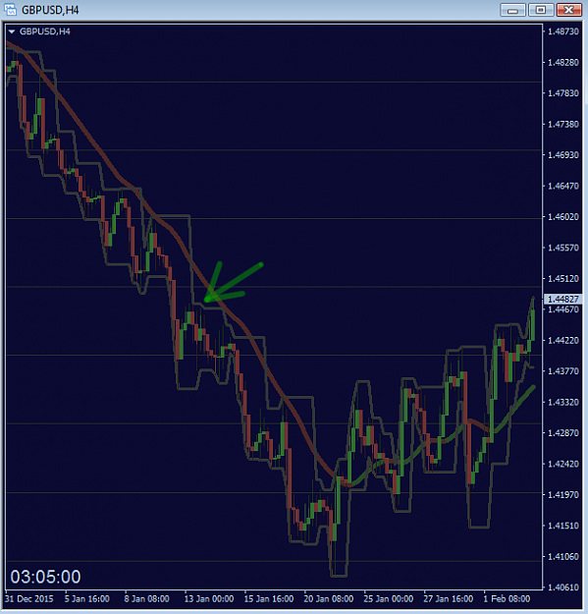Click the 25 Jan 00:00 time label

pyautogui.click(x=389, y=599)
